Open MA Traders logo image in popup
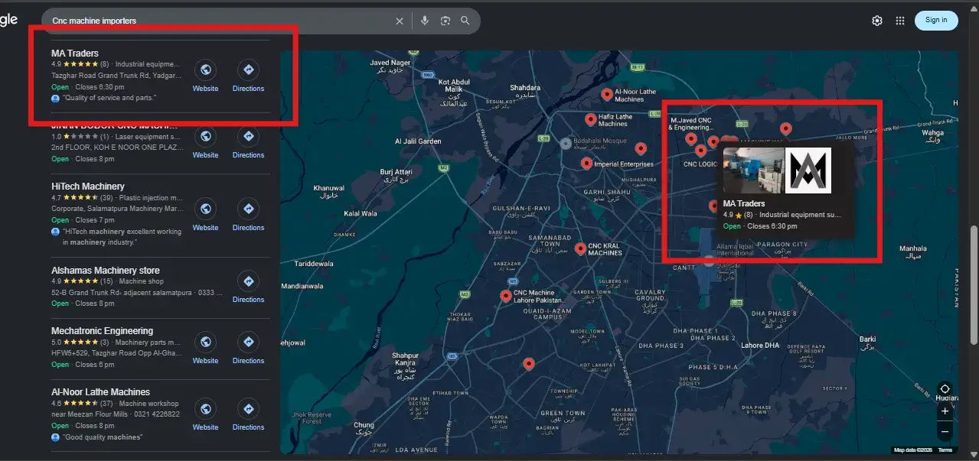 [808, 170]
